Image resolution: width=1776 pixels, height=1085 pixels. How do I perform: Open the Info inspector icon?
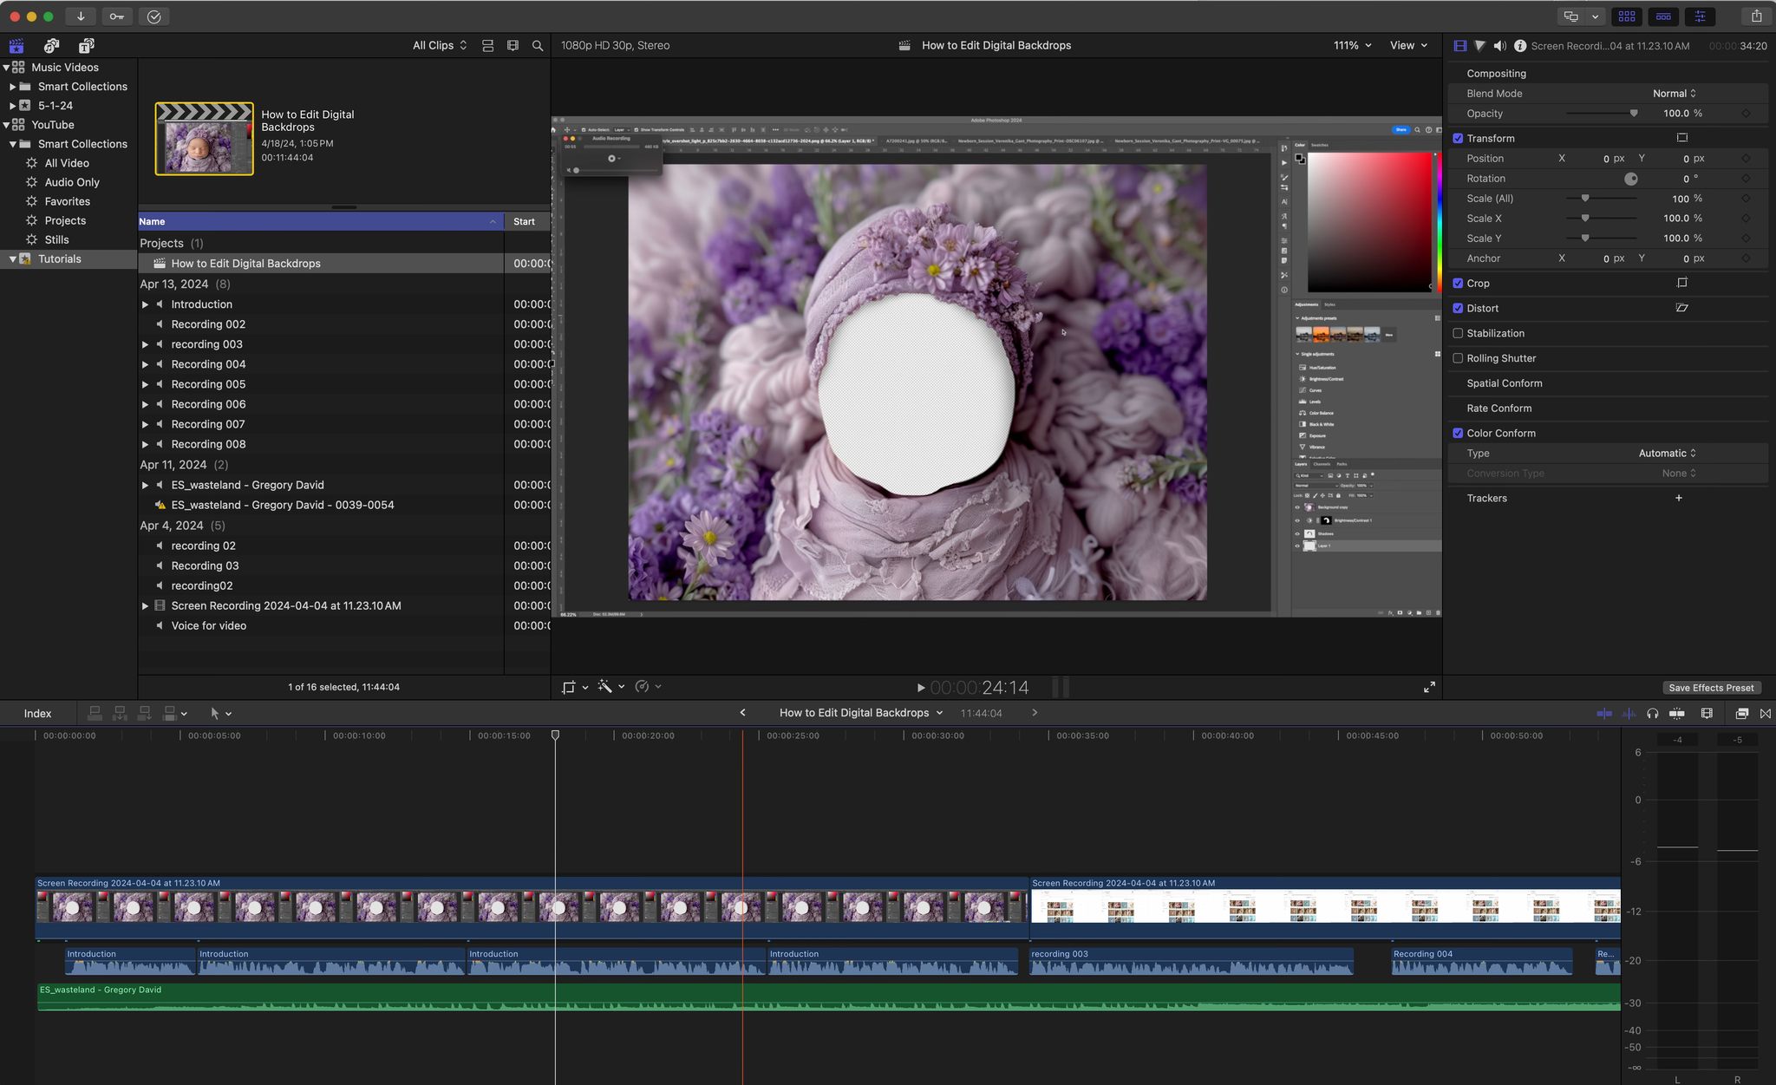1520,46
